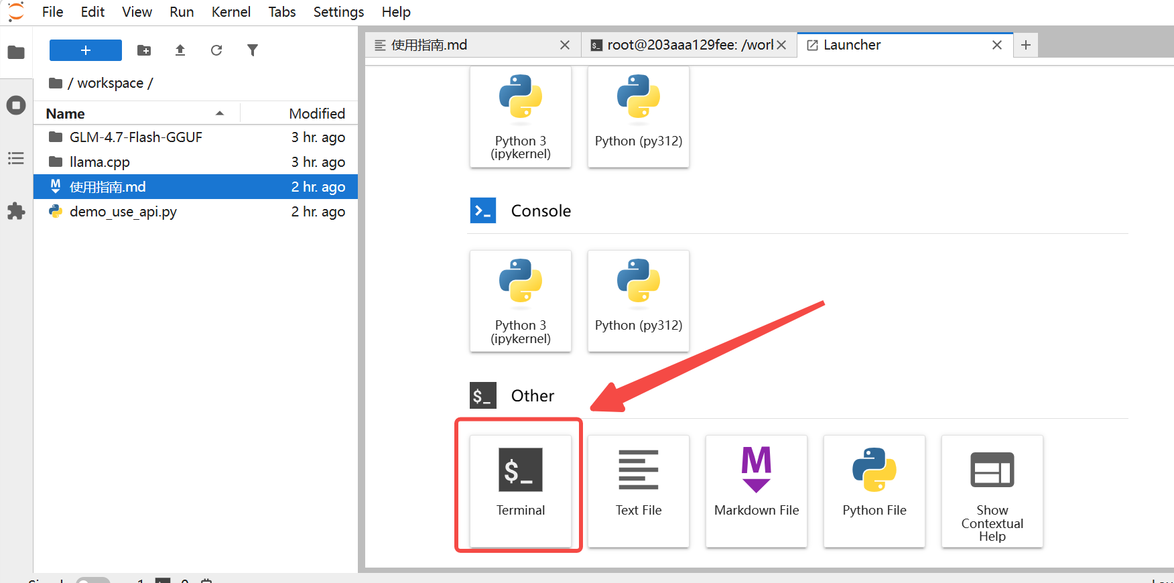Viewport: 1174px width, 583px height.
Task: Open the Kernel menu
Action: pos(231,12)
